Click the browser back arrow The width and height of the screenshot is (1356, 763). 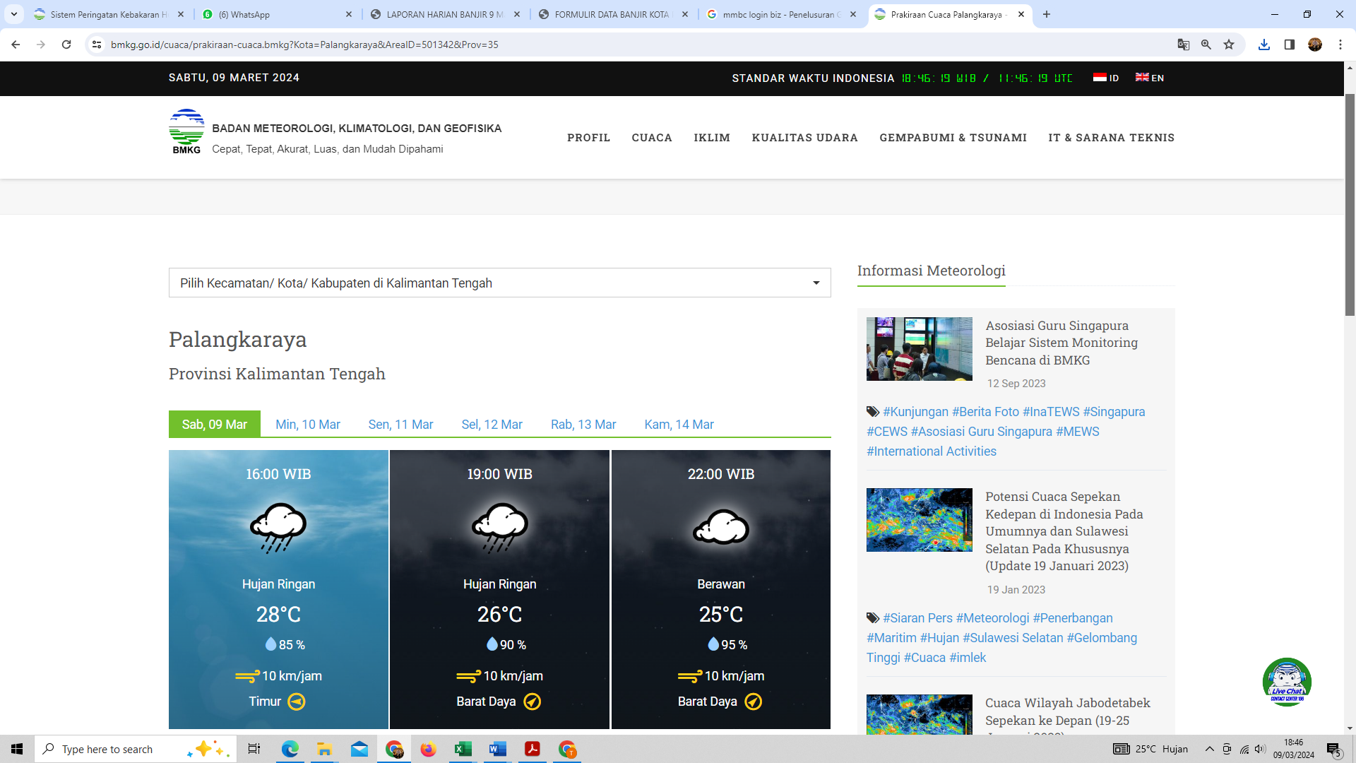(x=16, y=45)
